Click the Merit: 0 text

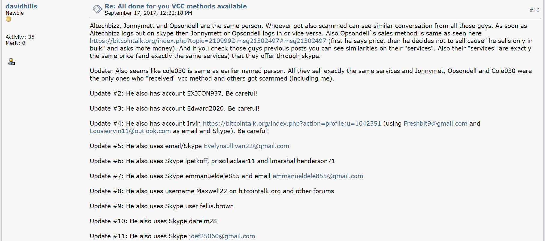[x=16, y=43]
